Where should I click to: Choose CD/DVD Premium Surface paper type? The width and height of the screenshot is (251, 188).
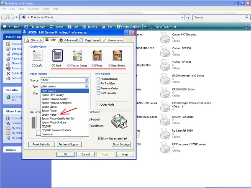tap(65, 130)
